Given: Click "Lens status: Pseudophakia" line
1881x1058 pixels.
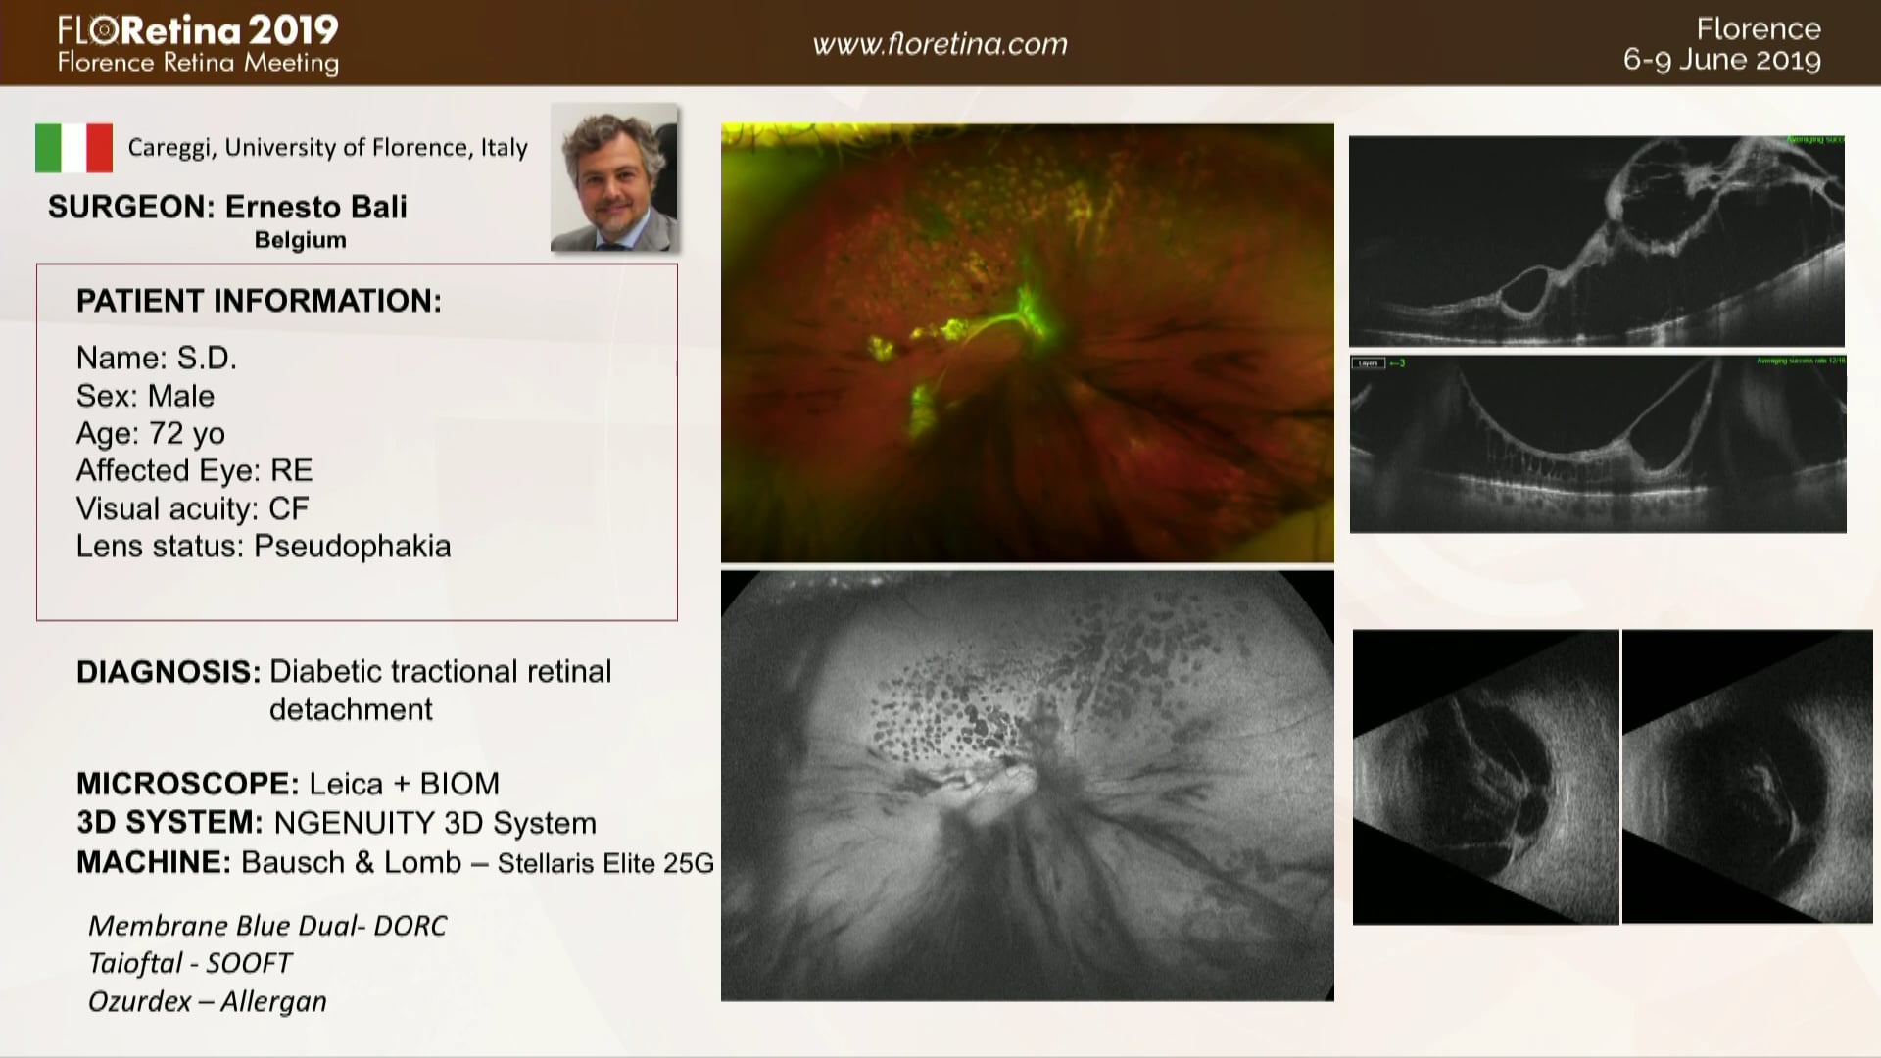Looking at the screenshot, I should (264, 546).
